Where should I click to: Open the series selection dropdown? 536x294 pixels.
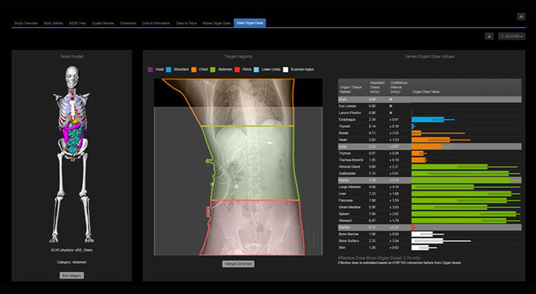coord(512,36)
